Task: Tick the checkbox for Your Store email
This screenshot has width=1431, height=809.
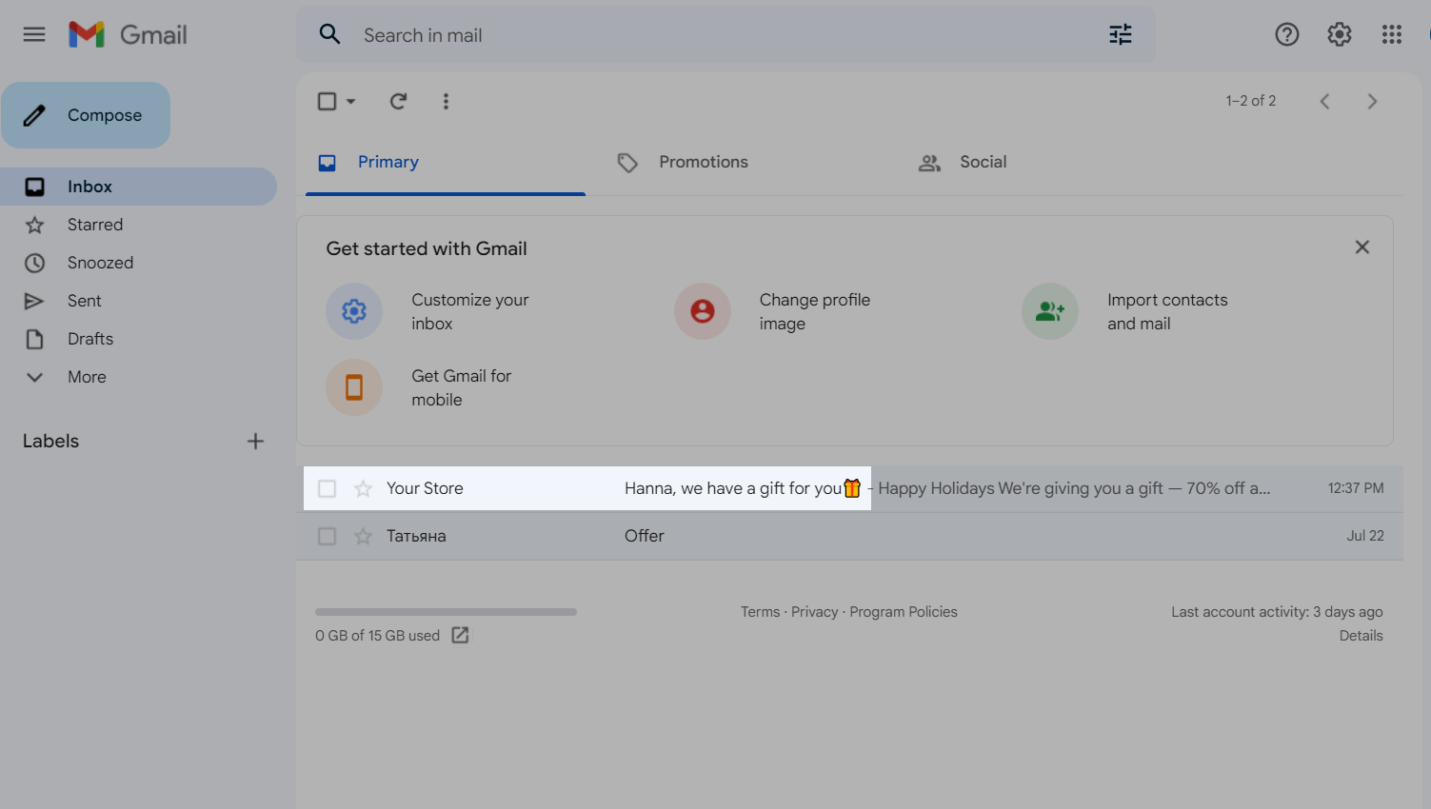Action: click(327, 489)
